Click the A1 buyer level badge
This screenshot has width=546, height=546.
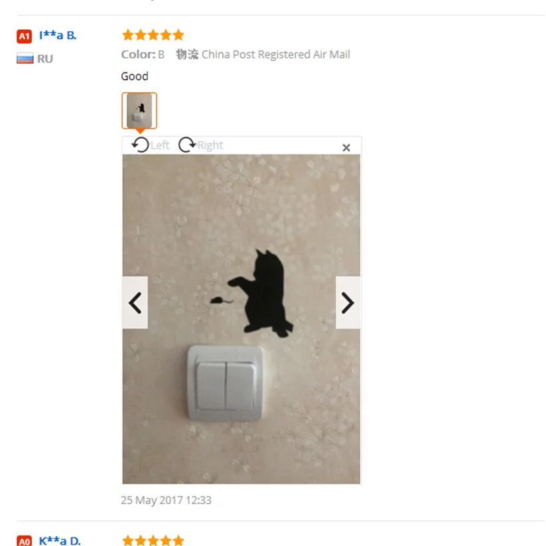(25, 36)
